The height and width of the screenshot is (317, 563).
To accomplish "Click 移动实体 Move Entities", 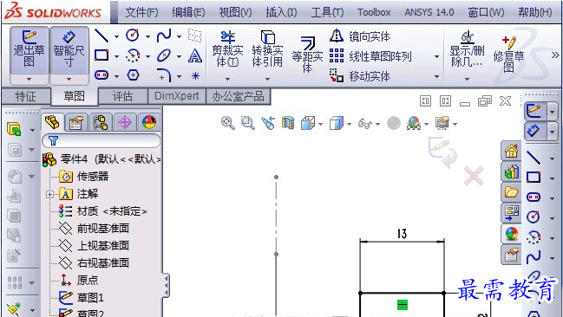I will tap(360, 75).
